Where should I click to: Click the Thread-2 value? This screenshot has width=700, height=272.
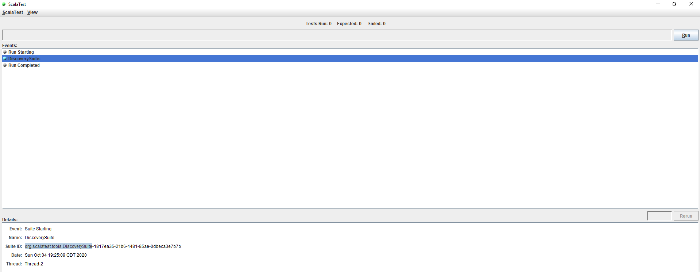click(34, 264)
